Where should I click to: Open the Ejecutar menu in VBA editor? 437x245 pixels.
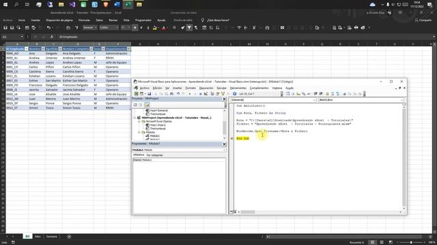tap(221, 88)
